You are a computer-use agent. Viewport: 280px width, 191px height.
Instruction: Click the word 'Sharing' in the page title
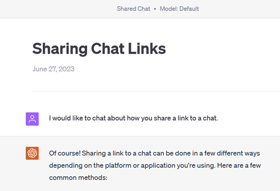pyautogui.click(x=60, y=49)
